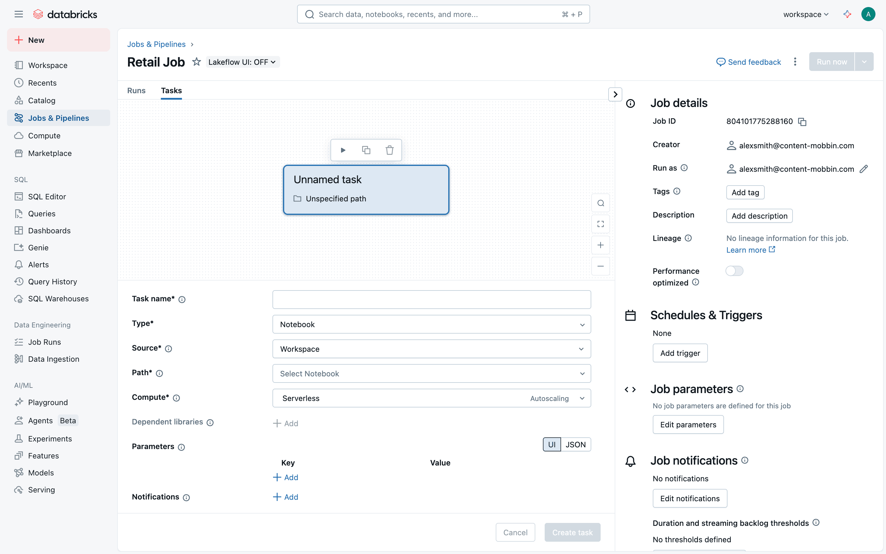Click the fit-to-view icon on canvas
This screenshot has height=554, width=886.
point(600,224)
